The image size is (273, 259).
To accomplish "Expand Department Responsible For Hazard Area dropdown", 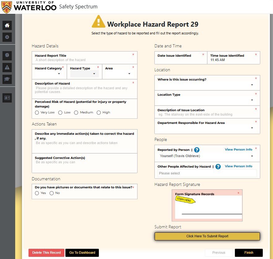I will (207, 128).
